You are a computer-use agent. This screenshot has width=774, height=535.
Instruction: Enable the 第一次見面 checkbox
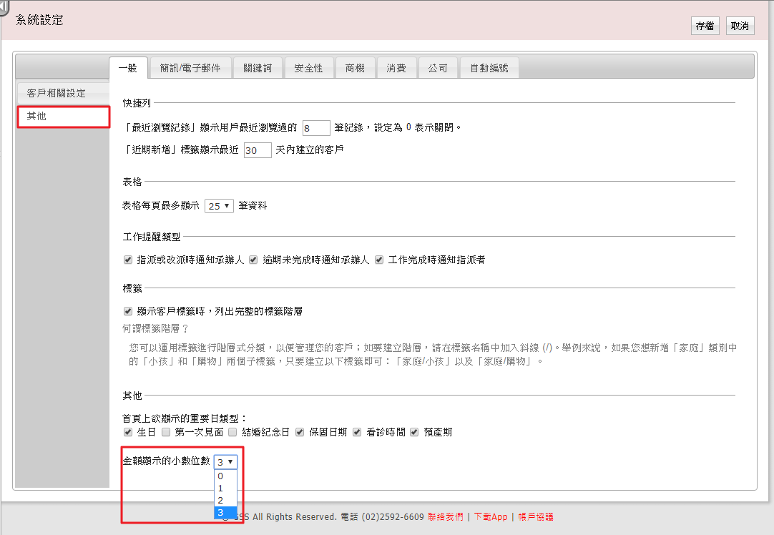[166, 432]
